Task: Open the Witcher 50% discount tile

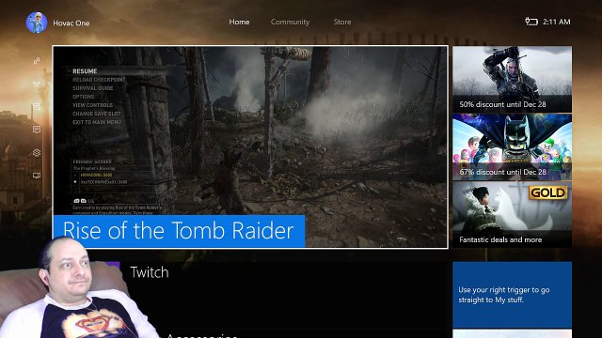Action: (x=512, y=79)
